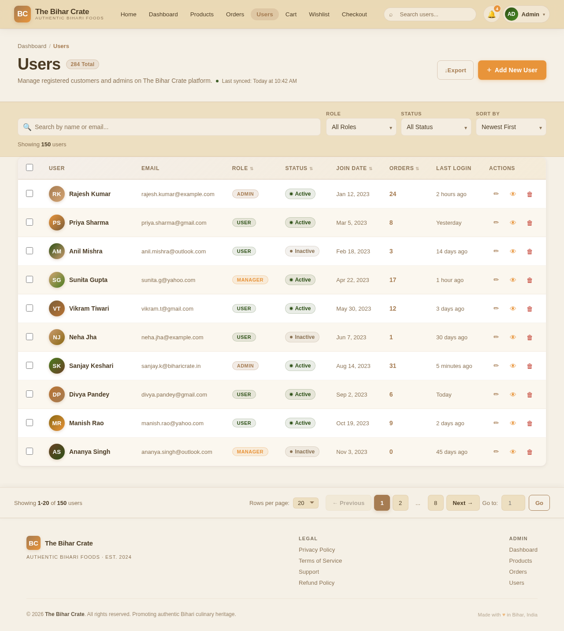The image size is (564, 631).
Task: Open Products in top navigation
Action: 202,14
